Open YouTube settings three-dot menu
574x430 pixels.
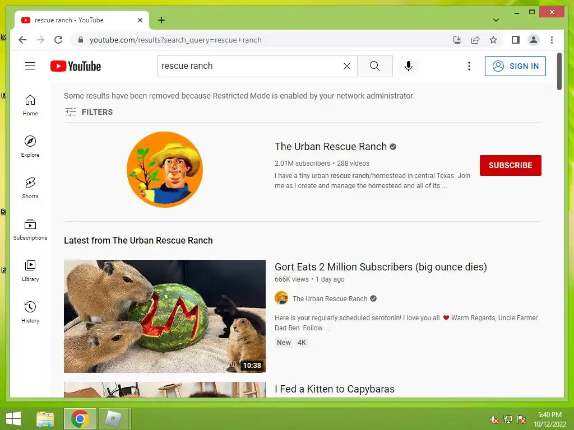469,66
